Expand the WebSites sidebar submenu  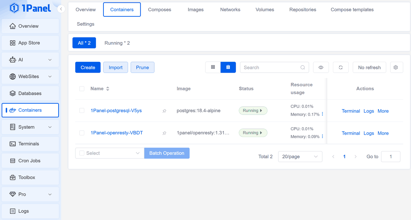pyautogui.click(x=50, y=76)
